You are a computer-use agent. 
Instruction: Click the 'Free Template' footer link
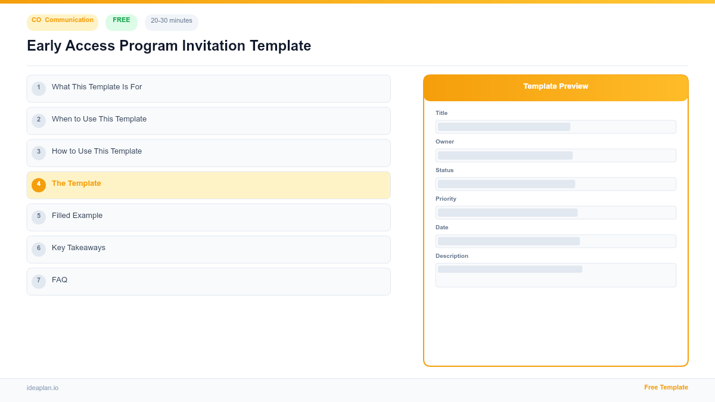pos(666,387)
